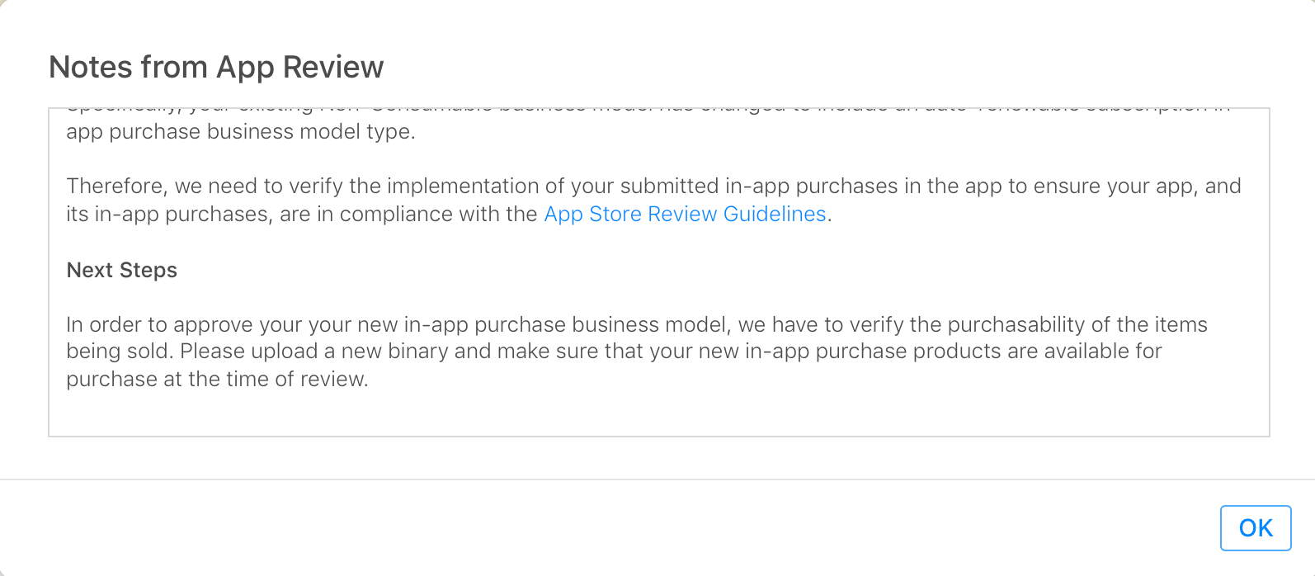Click the Next Steps heading
This screenshot has height=576, width=1315.
pyautogui.click(x=122, y=271)
